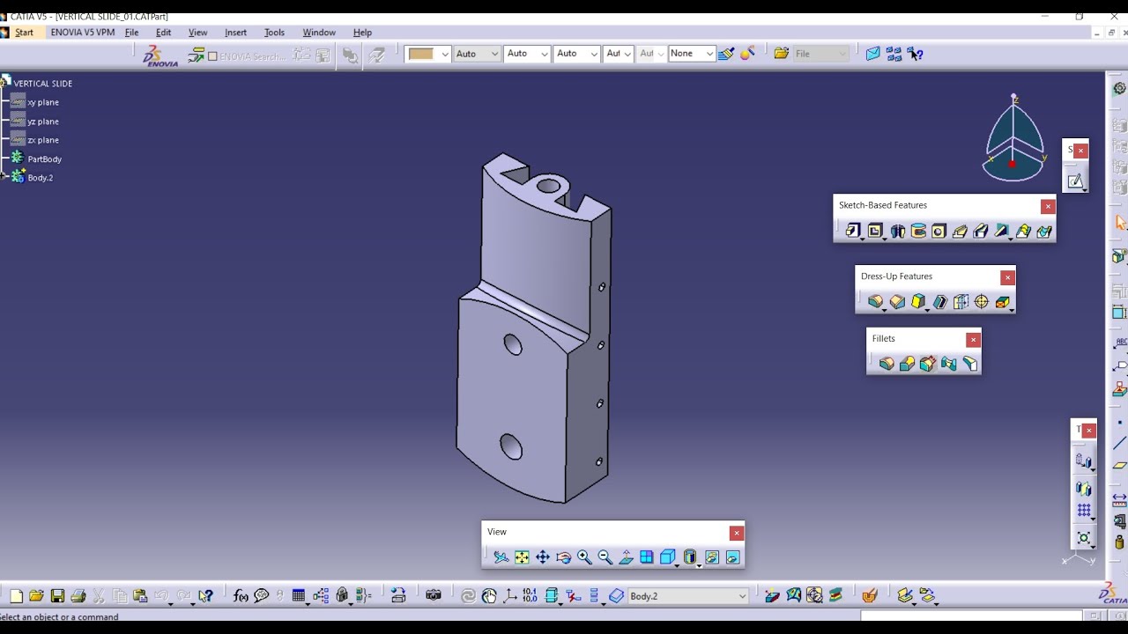Open the Pad sub-toolbar dropdown arrow
Screen dimensions: 1128x634
862,239
